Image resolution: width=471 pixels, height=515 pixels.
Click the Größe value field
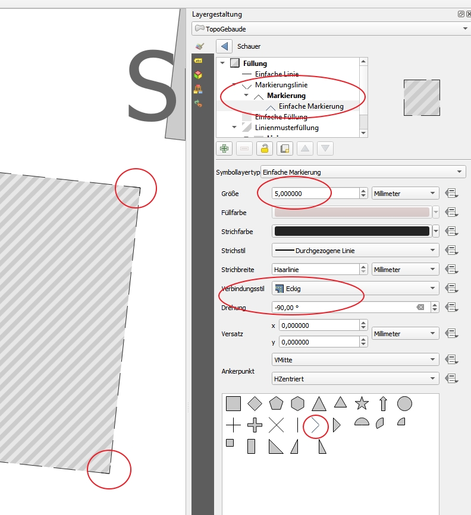[x=316, y=194]
